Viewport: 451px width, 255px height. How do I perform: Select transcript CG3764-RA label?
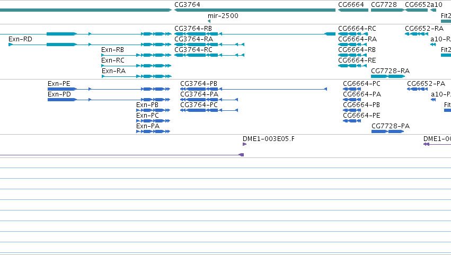click(193, 39)
